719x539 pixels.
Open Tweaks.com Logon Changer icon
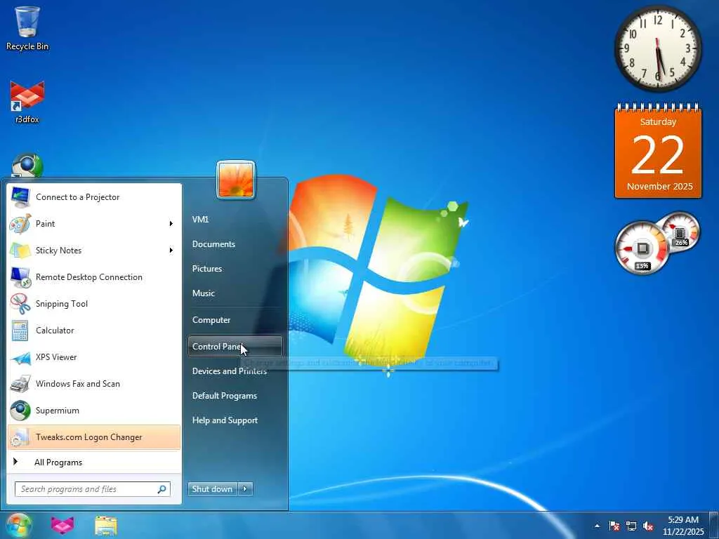point(20,437)
